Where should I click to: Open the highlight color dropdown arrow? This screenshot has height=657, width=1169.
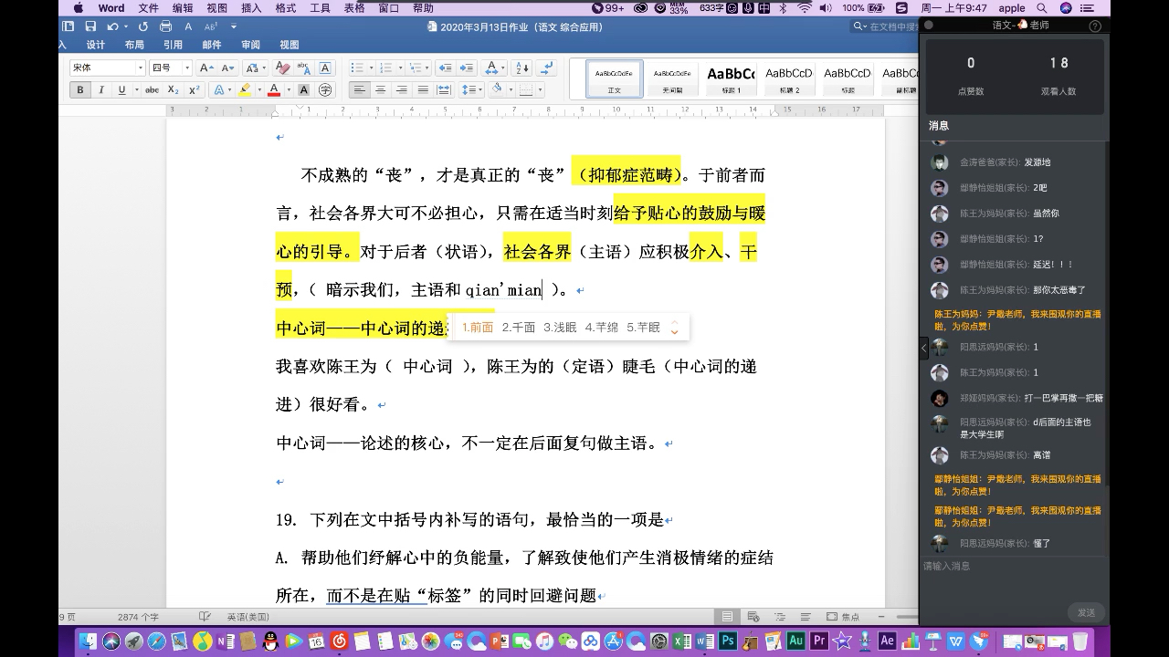[x=259, y=89]
